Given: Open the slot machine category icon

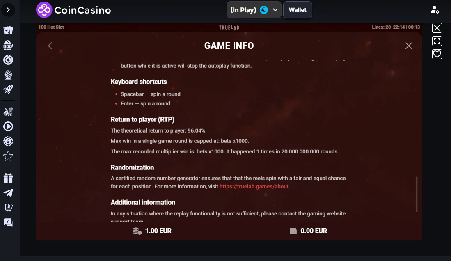Looking at the screenshot, I should [8, 45].
